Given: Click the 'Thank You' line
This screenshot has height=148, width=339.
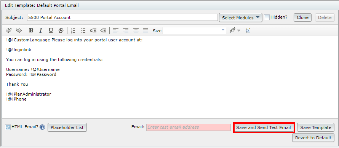Looking at the screenshot, I should point(17,84).
